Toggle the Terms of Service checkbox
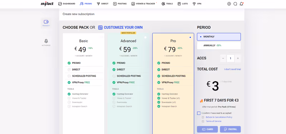 [x=203, y=121]
